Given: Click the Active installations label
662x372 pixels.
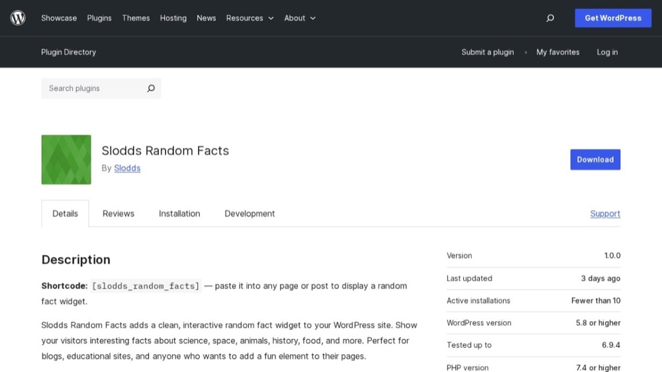Looking at the screenshot, I should pos(479,301).
